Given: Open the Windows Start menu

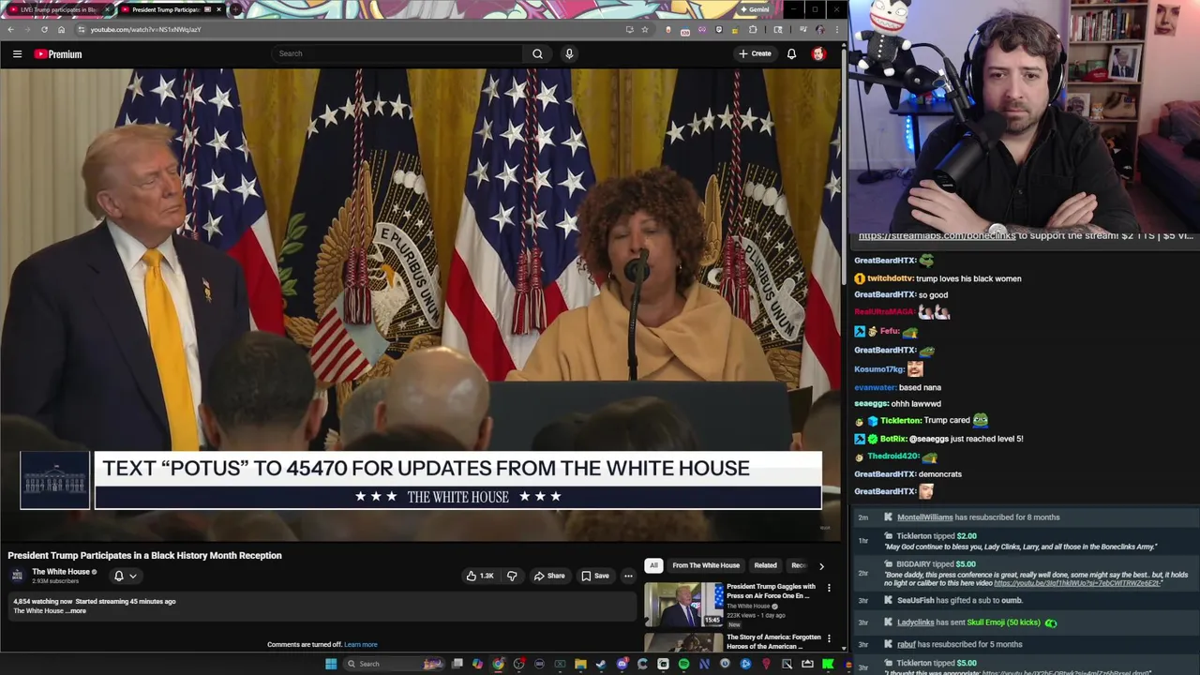Looking at the screenshot, I should pyautogui.click(x=330, y=664).
